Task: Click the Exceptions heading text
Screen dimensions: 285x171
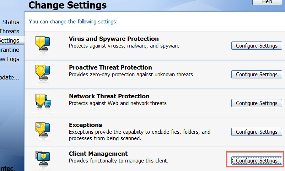Action: click(x=85, y=125)
